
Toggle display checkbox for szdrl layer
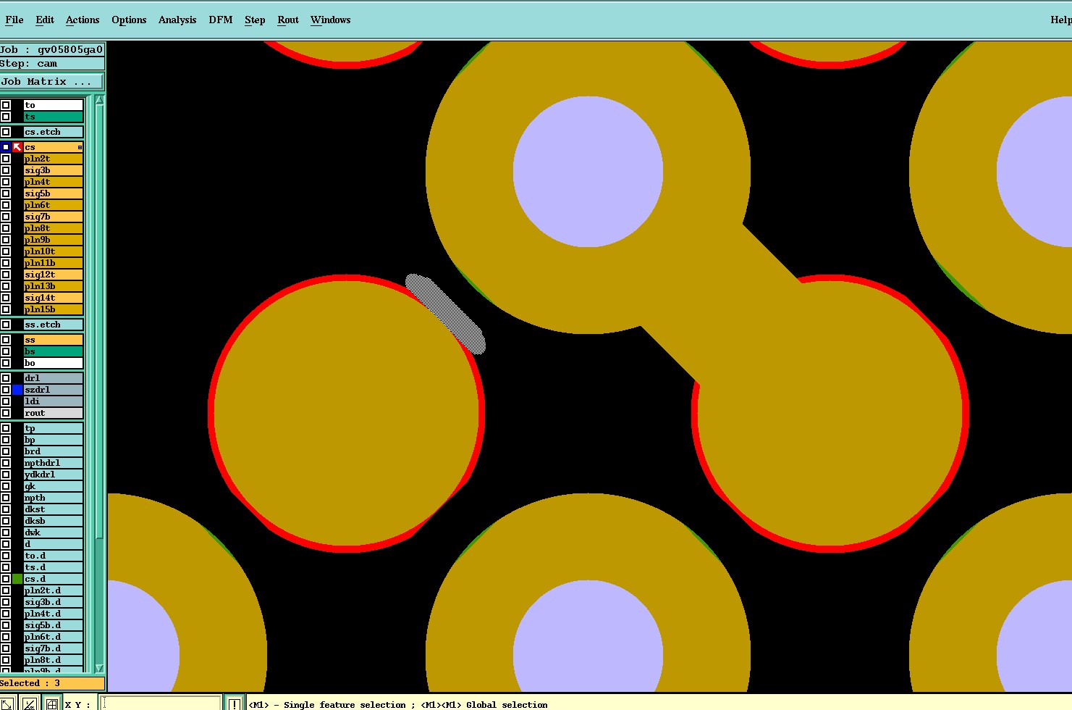[6, 390]
